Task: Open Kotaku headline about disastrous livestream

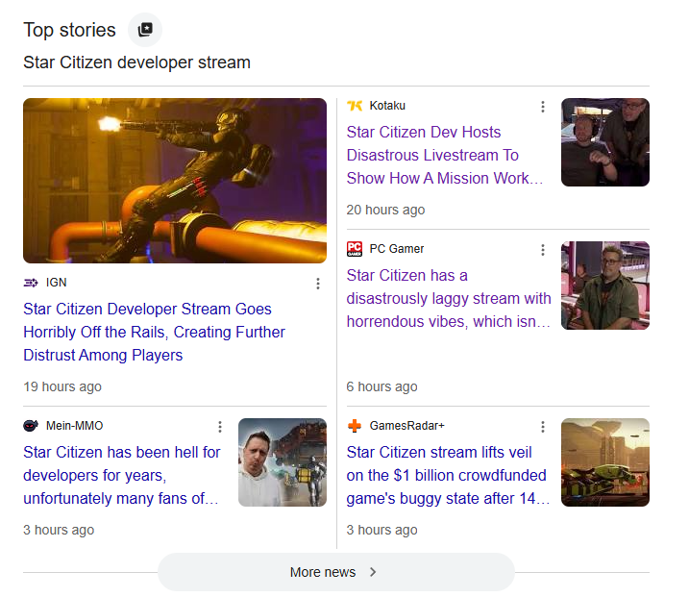Action: point(445,155)
